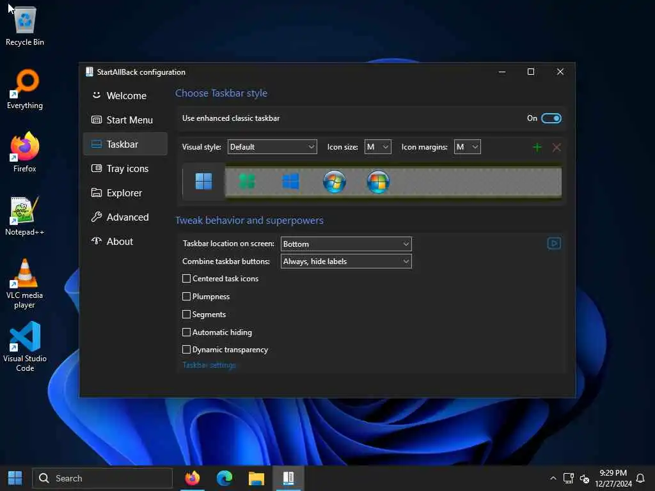
Task: Select the Everything desktop shortcut
Action: coord(25,89)
